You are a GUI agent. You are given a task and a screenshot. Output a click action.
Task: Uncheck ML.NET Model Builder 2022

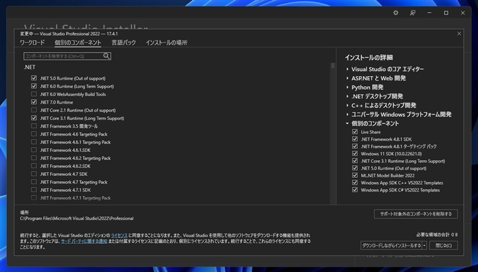[x=355, y=175]
